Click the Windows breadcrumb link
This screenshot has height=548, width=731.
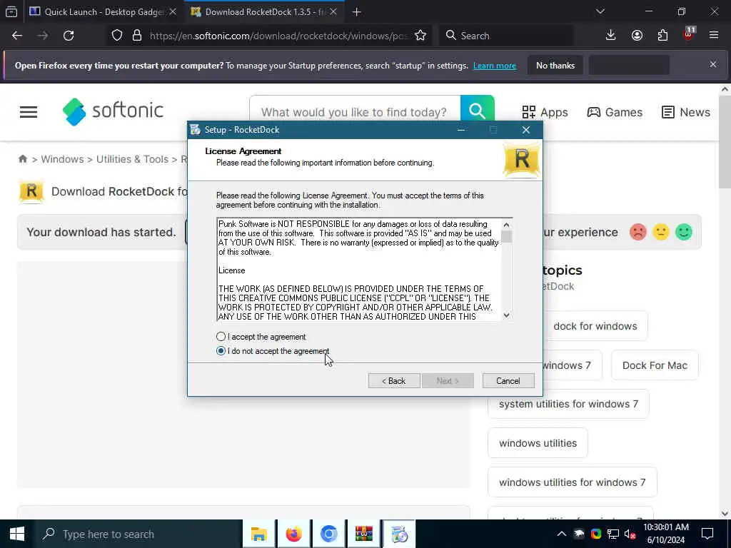63,159
